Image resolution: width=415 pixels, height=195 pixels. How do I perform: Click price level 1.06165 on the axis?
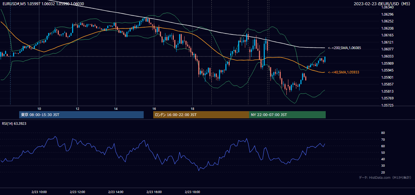[x=387, y=35]
